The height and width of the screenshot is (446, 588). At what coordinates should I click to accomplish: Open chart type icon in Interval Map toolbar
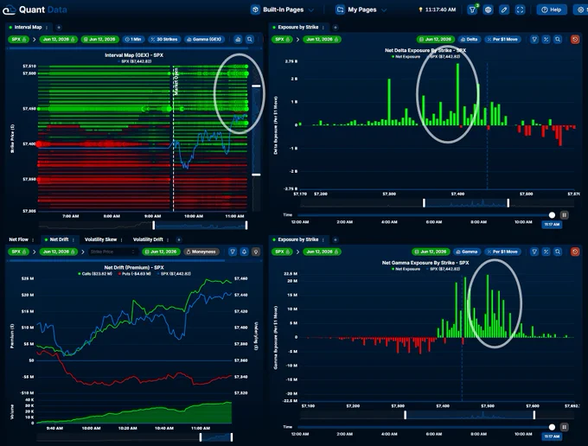238,40
